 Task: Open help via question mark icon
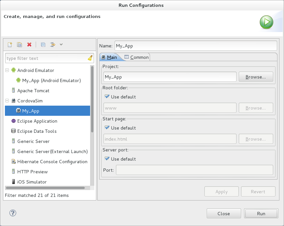tap(13, 213)
